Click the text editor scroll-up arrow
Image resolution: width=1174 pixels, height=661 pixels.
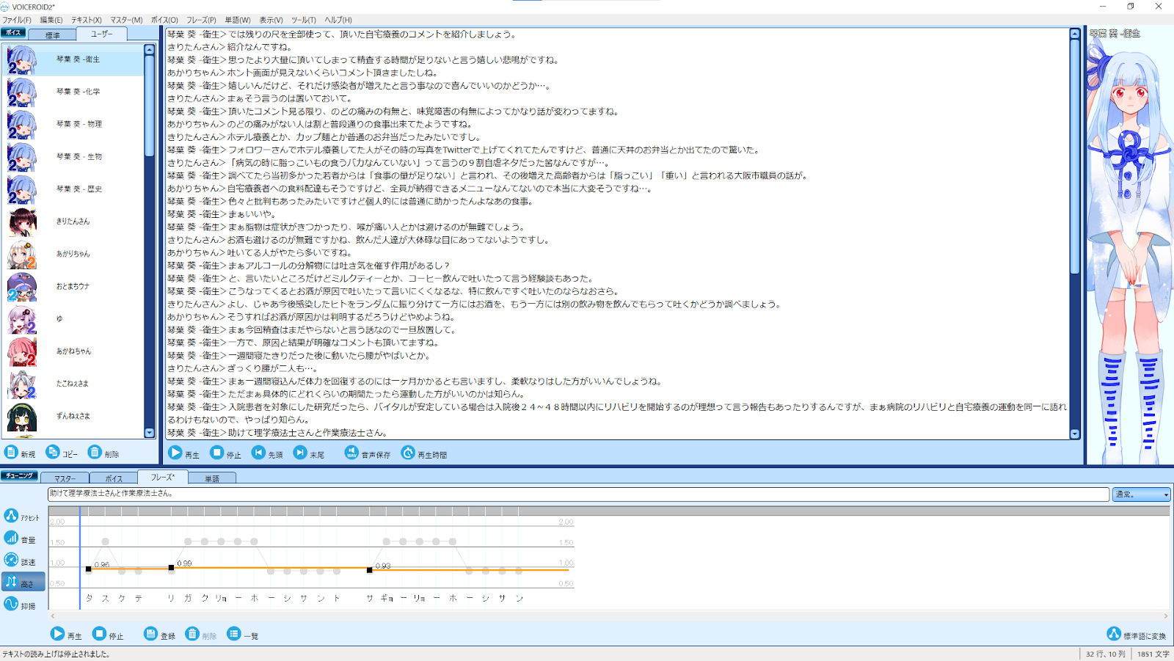[1075, 34]
